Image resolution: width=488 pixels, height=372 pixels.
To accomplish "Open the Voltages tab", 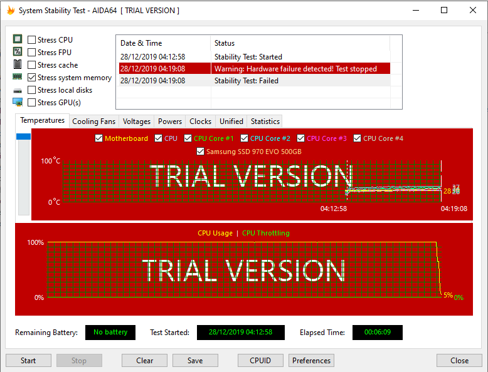I will pos(137,121).
